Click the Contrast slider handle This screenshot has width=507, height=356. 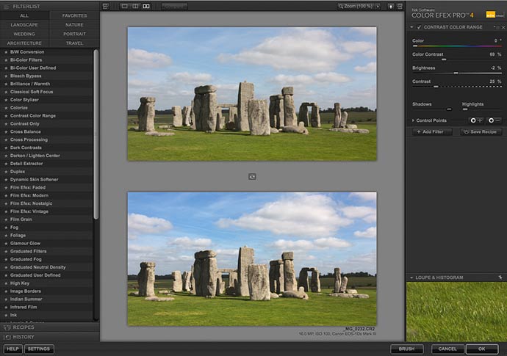click(436, 87)
